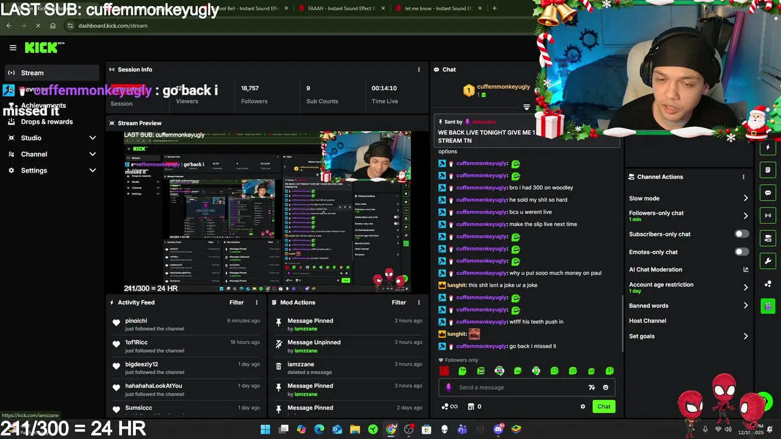The width and height of the screenshot is (781, 439).
Task: Expand the Settings sidebar section
Action: (x=92, y=171)
